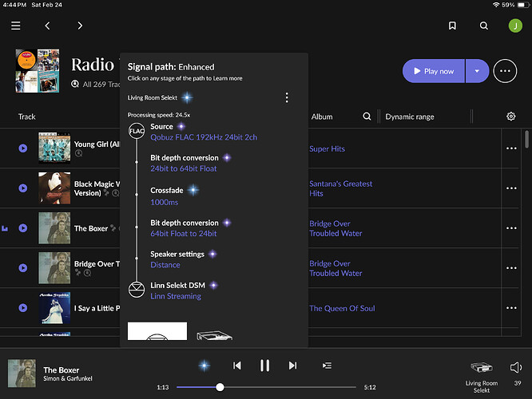
Task: Open more options for The Boxer row
Action: coord(511,228)
